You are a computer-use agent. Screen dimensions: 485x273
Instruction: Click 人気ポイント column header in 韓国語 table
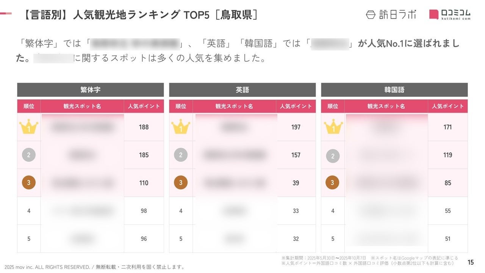447,106
